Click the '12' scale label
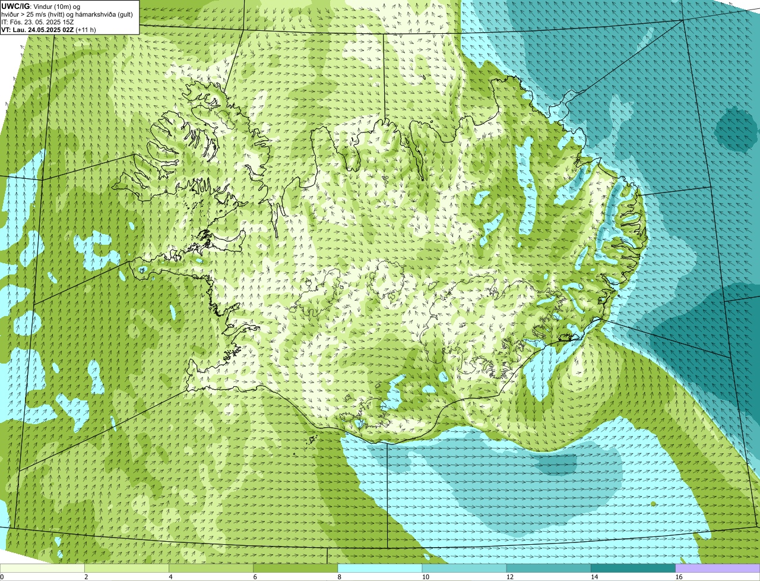This screenshot has height=581, width=760. [x=510, y=577]
